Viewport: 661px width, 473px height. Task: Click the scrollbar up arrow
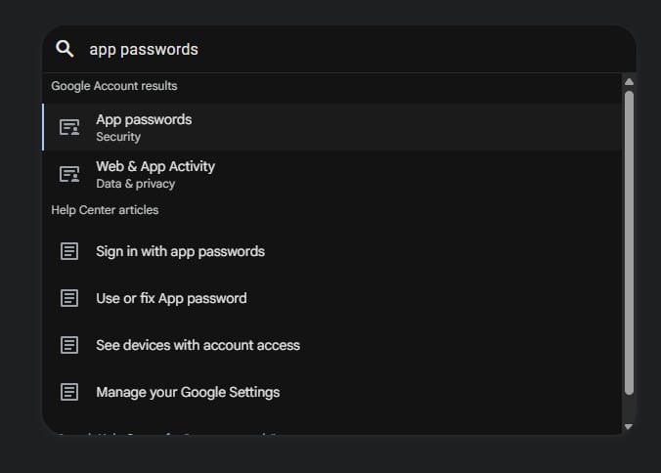point(629,82)
